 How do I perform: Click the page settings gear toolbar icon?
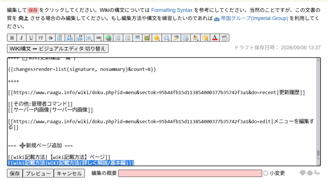(x=185, y=38)
